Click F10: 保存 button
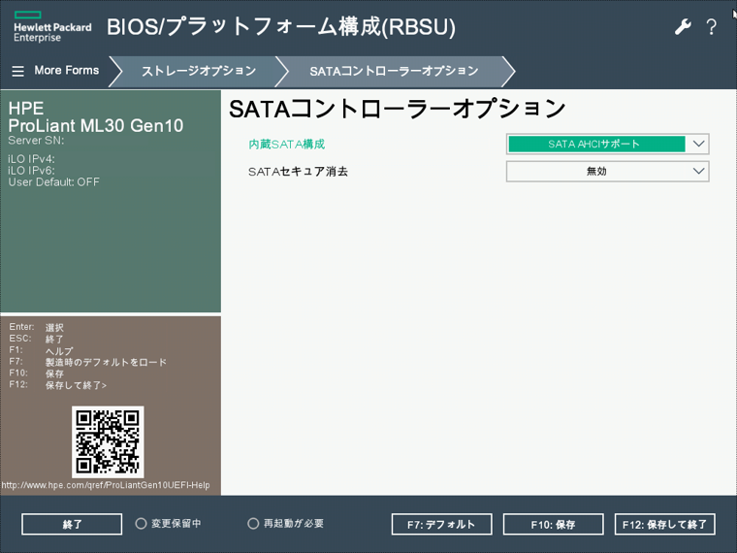The image size is (737, 553). [553, 524]
